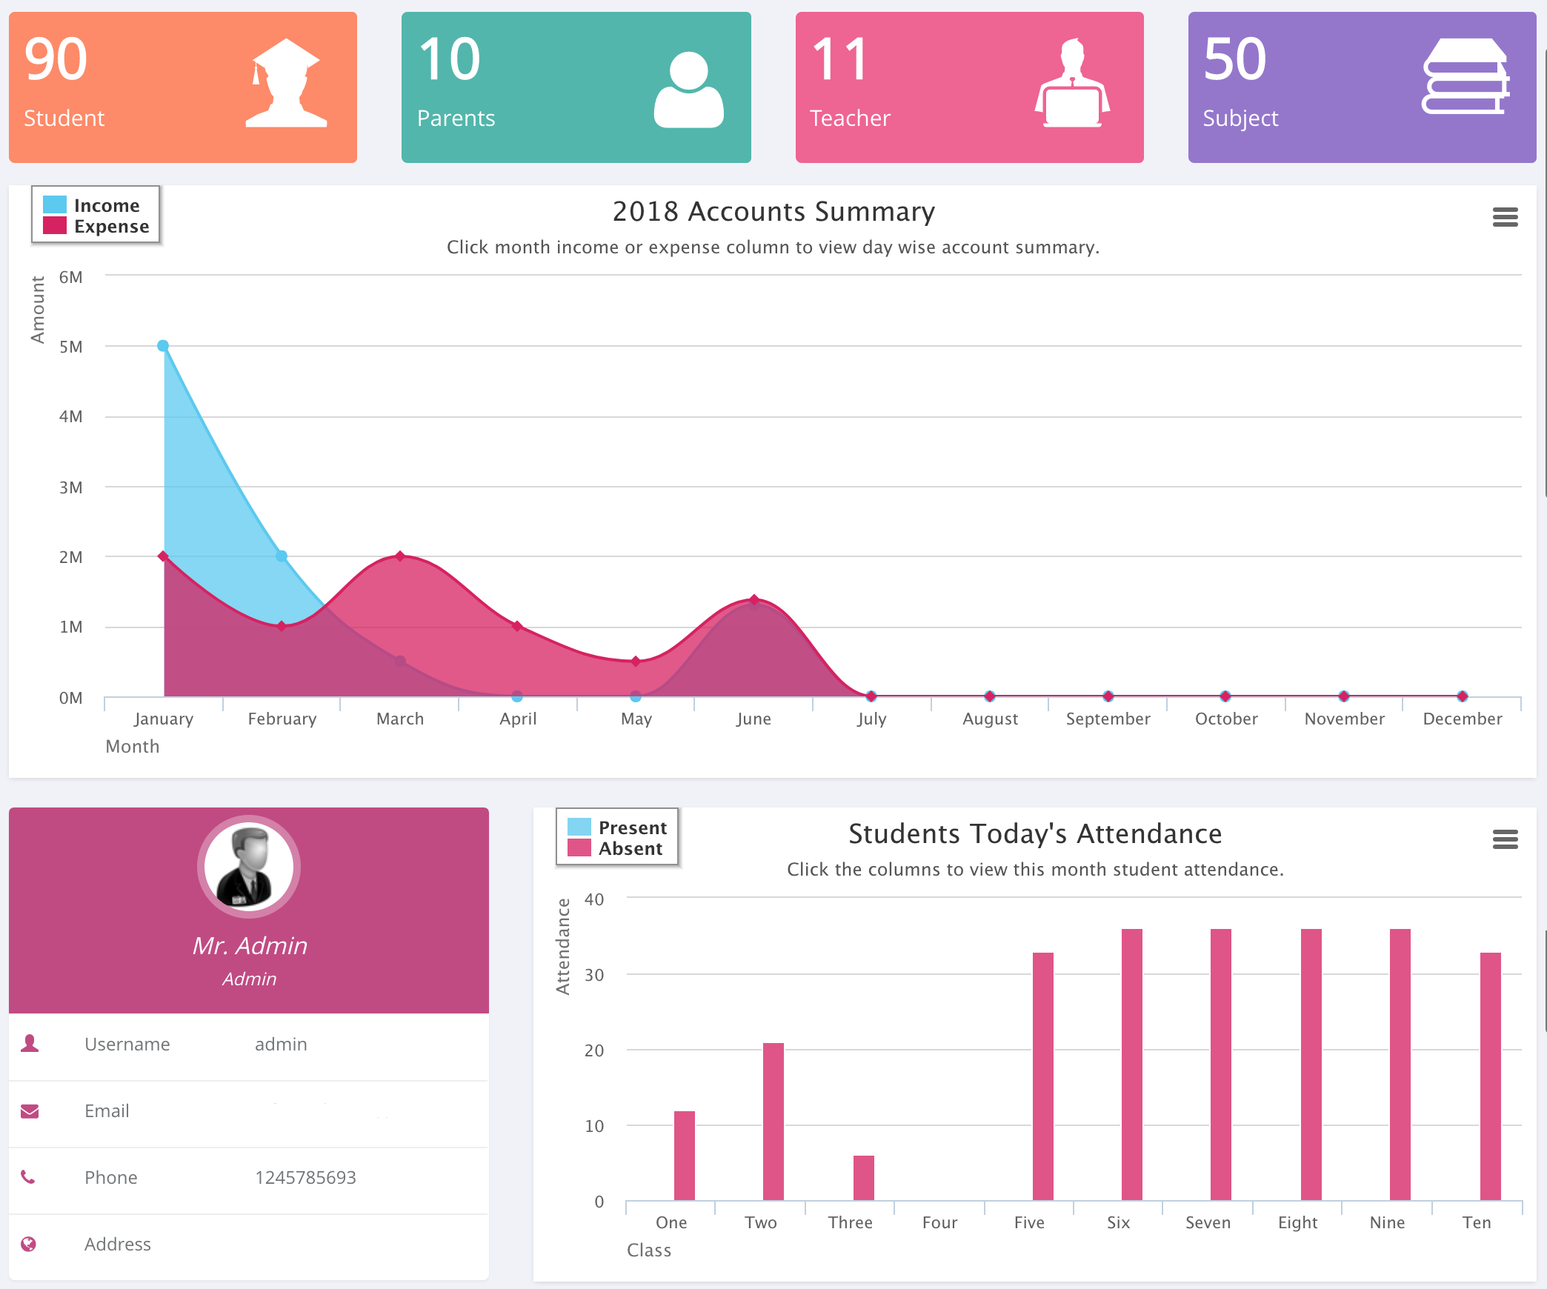Open the Attendance chart hamburger menu

pyautogui.click(x=1505, y=839)
